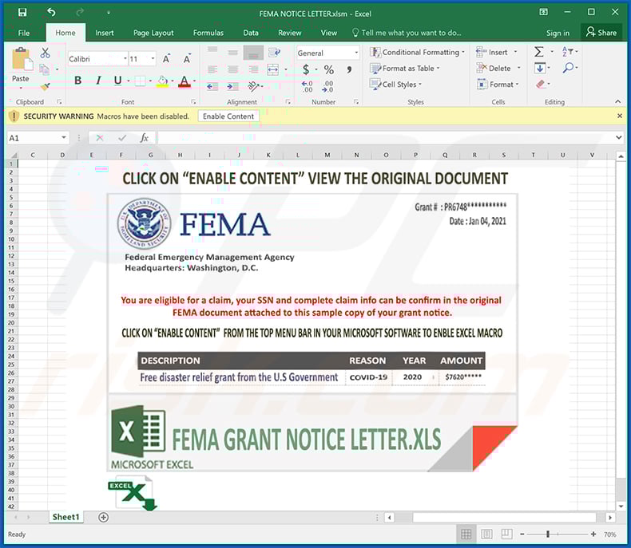The image size is (631, 548).
Task: Apply red font color A
Action: (185, 81)
